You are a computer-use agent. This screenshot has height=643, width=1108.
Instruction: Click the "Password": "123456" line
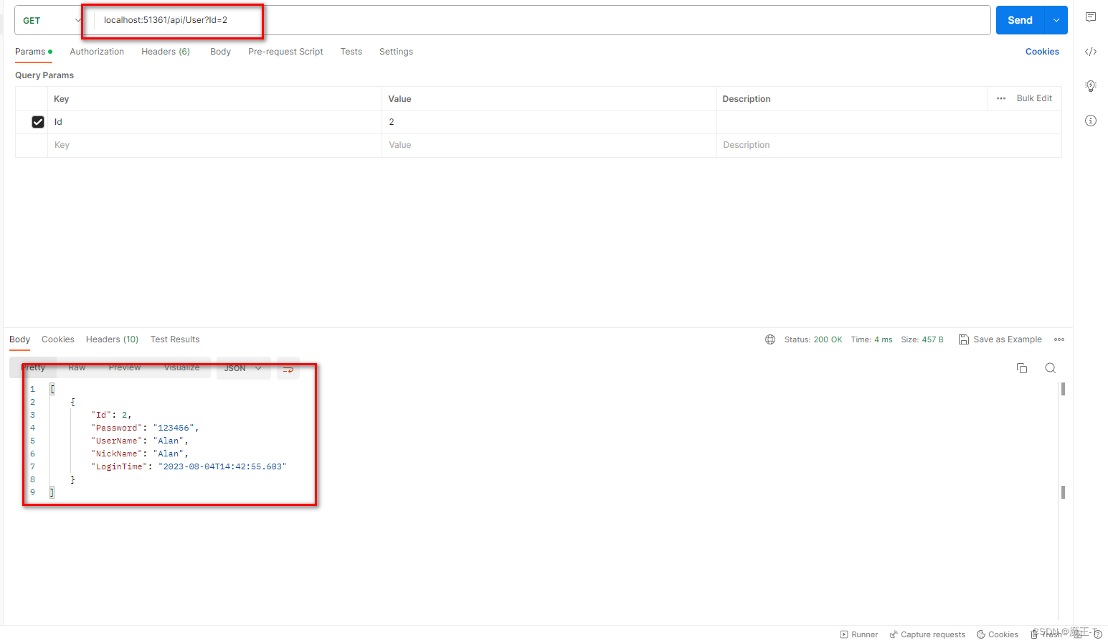click(145, 428)
